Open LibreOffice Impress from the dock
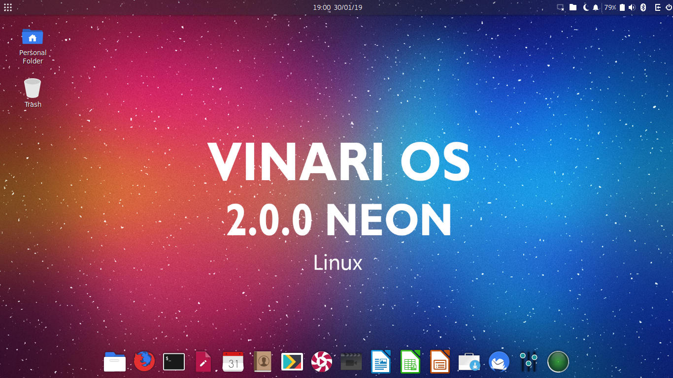The width and height of the screenshot is (673, 378). pyautogui.click(x=440, y=361)
